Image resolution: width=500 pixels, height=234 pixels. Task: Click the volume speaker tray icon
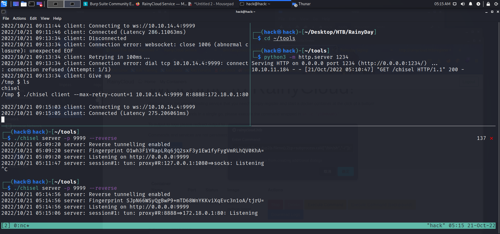tap(463, 4)
